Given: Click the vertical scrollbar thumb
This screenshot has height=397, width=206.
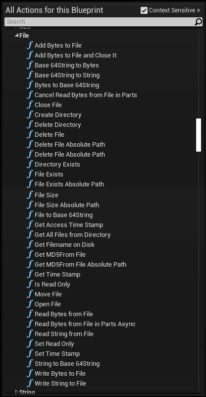Looking at the screenshot, I should pos(199,135).
